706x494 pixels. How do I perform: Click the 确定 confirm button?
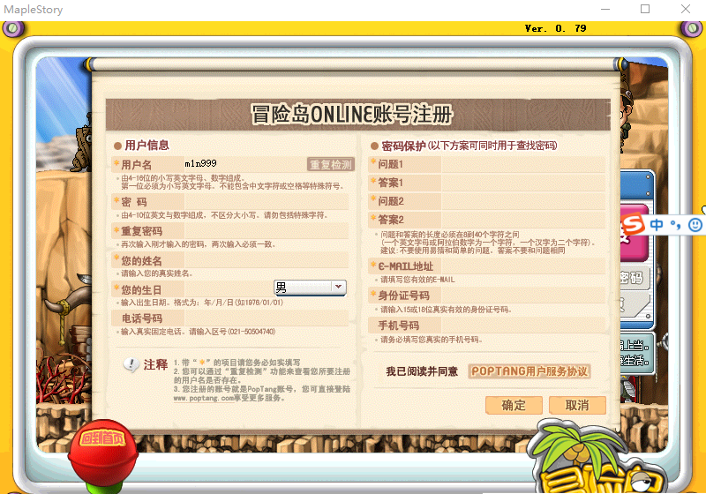[514, 406]
